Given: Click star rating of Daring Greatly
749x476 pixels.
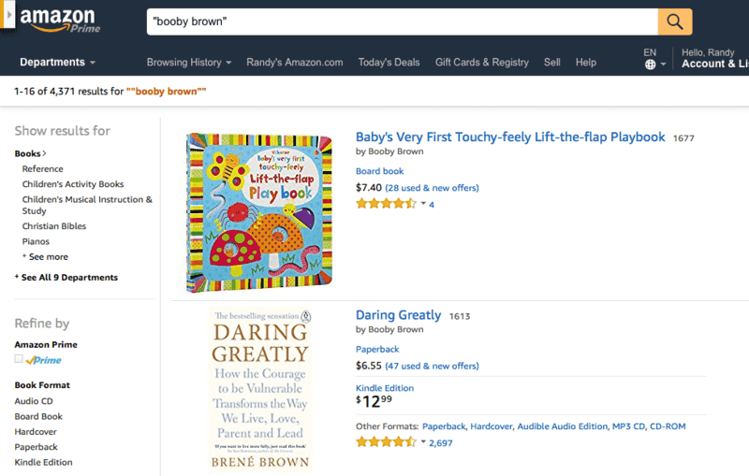Looking at the screenshot, I should pyautogui.click(x=386, y=442).
